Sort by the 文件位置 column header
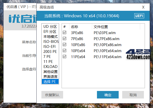This screenshot has width=153, height=108. [101, 27]
